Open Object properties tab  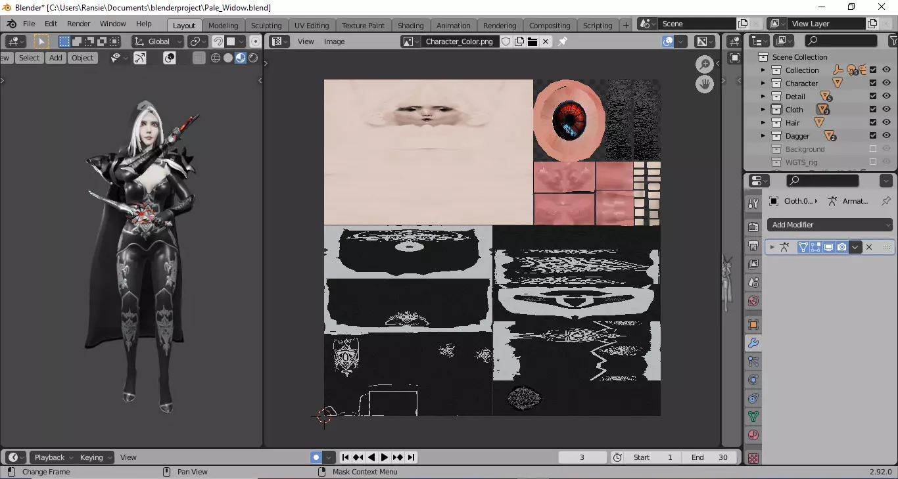[x=753, y=325]
